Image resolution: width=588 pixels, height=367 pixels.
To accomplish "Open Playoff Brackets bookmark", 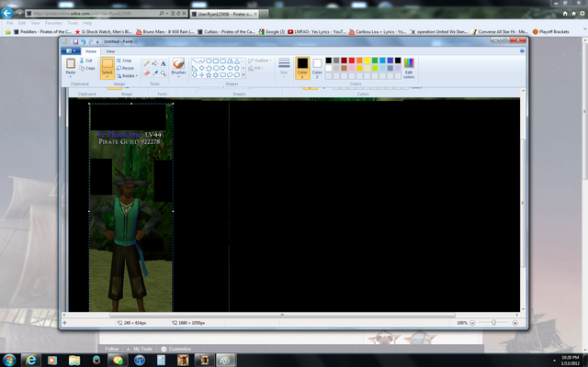I will pos(551,32).
